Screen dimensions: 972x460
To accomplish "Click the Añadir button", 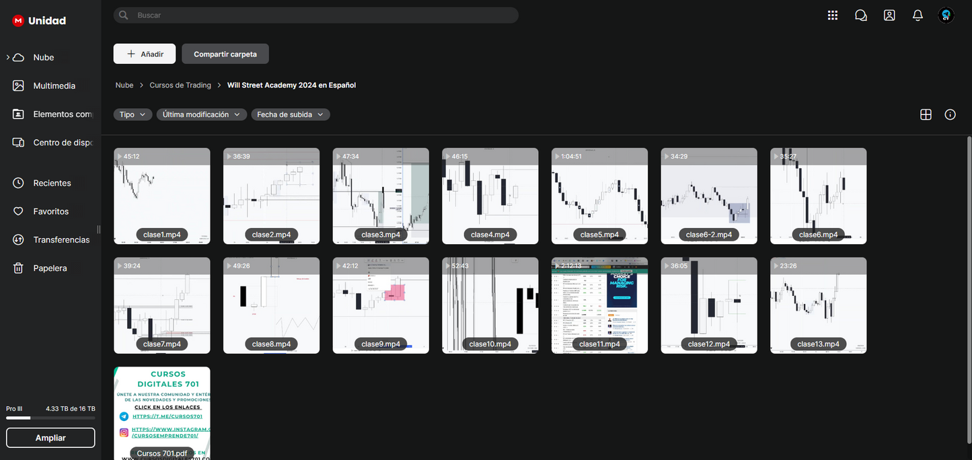I will pyautogui.click(x=145, y=54).
